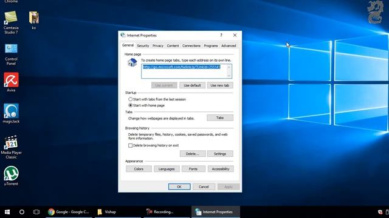
Task: Click the URL box scroll up arrow
Action: [x=229, y=67]
